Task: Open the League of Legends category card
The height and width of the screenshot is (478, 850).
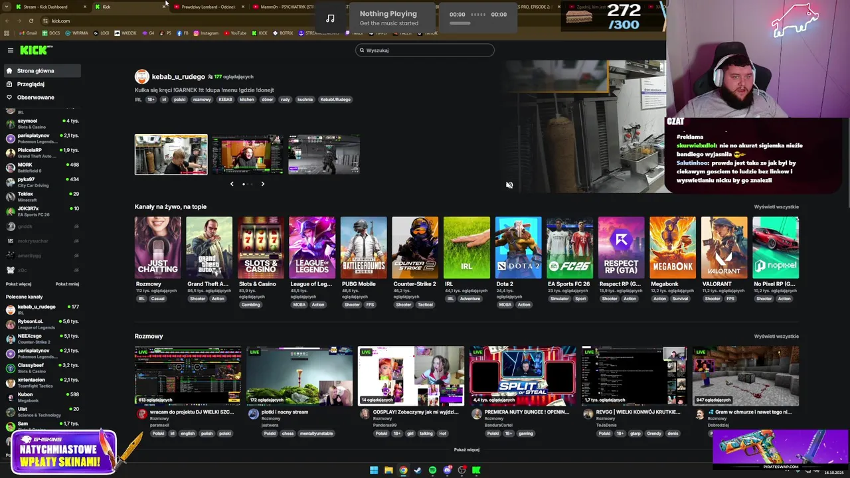Action: (312, 248)
